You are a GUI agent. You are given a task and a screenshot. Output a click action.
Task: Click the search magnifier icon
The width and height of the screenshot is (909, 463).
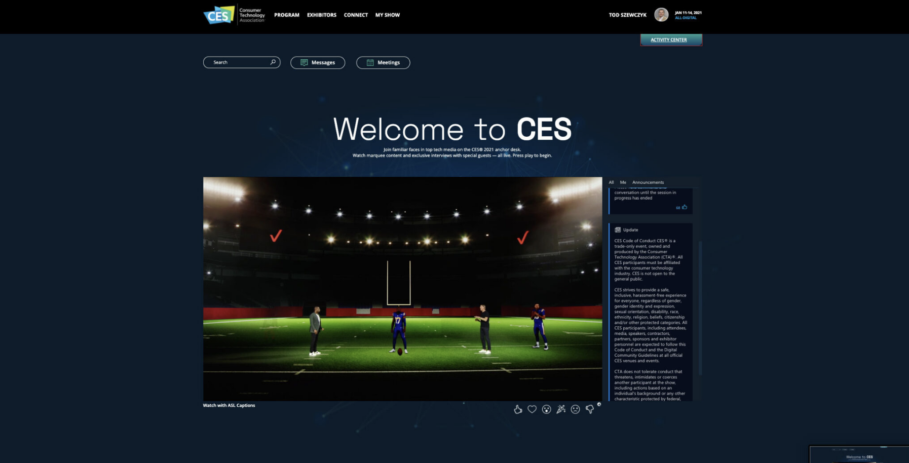(273, 62)
